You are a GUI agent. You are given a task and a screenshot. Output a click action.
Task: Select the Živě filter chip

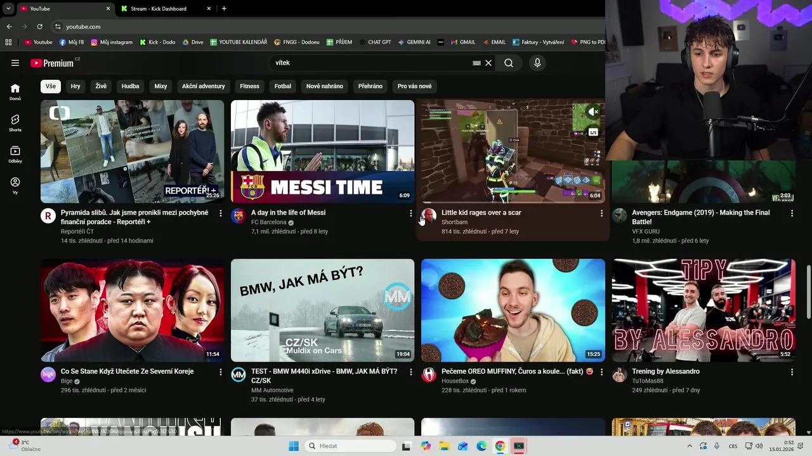pyautogui.click(x=101, y=86)
